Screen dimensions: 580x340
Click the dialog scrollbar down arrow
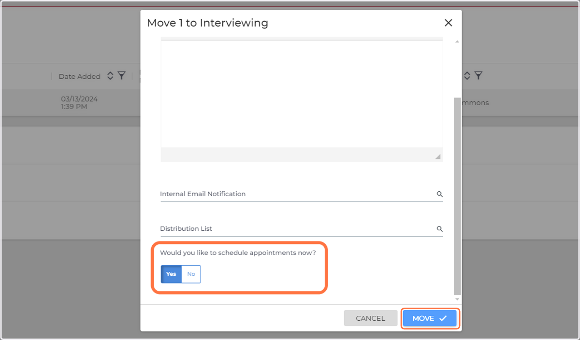click(x=457, y=299)
